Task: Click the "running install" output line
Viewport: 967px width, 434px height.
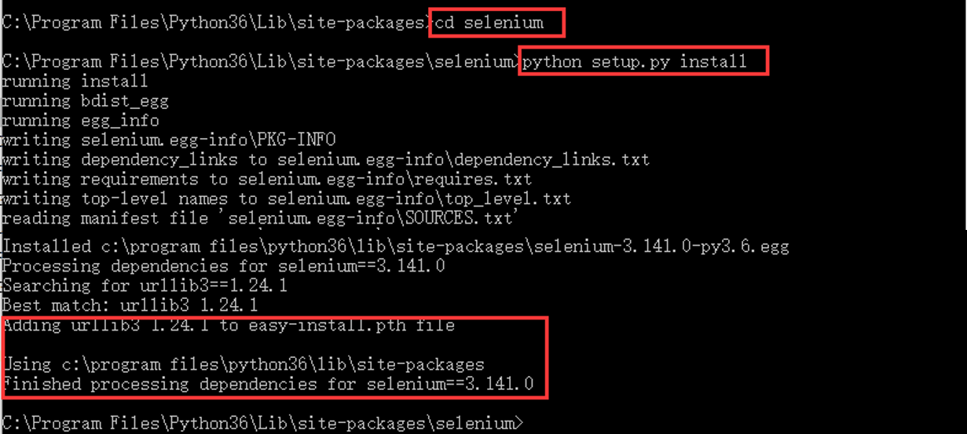Action: tap(75, 81)
